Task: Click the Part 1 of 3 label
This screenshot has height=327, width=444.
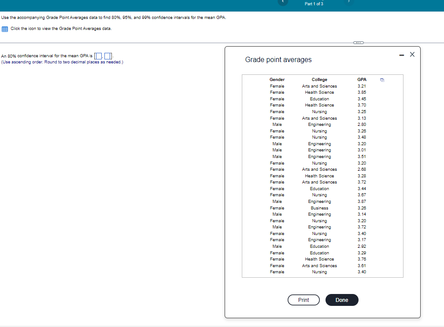Action: click(x=314, y=4)
